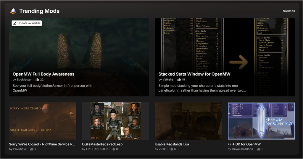
Task: Click Stacked Stats Window endorsement count 19
Action: 183,79
